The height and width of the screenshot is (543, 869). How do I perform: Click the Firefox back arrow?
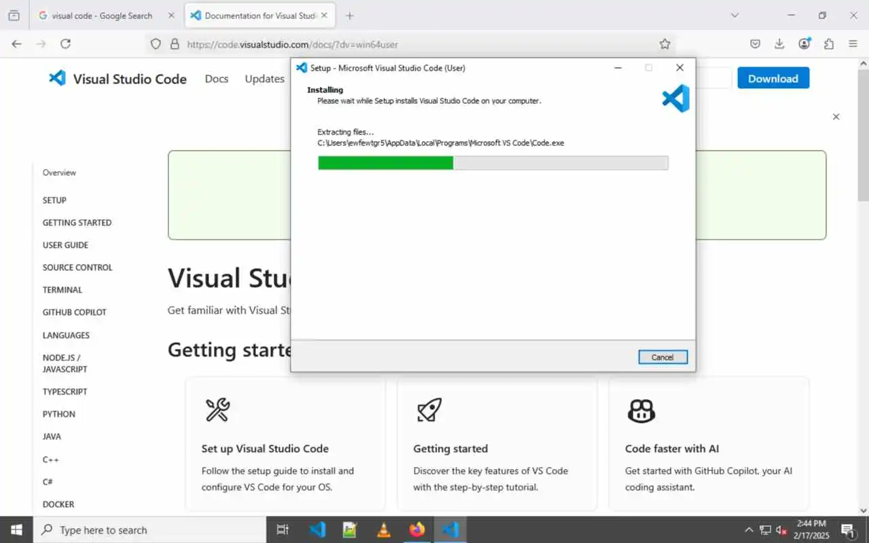point(16,43)
